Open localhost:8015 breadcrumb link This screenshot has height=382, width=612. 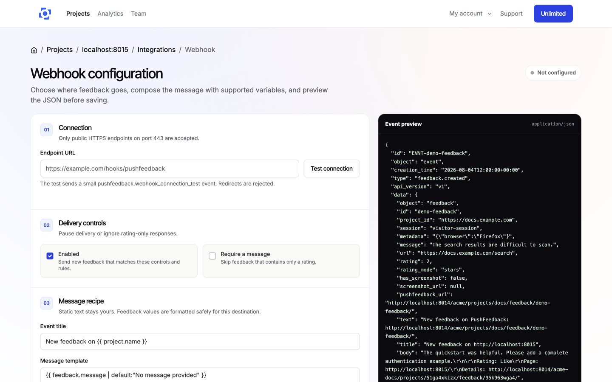click(105, 50)
